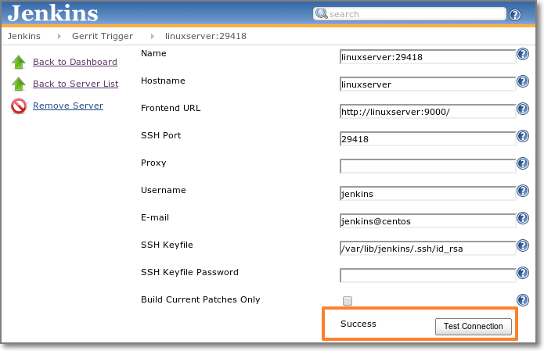544x351 pixels.
Task: Click into the SSH Keyfile path field
Action: click(x=428, y=249)
